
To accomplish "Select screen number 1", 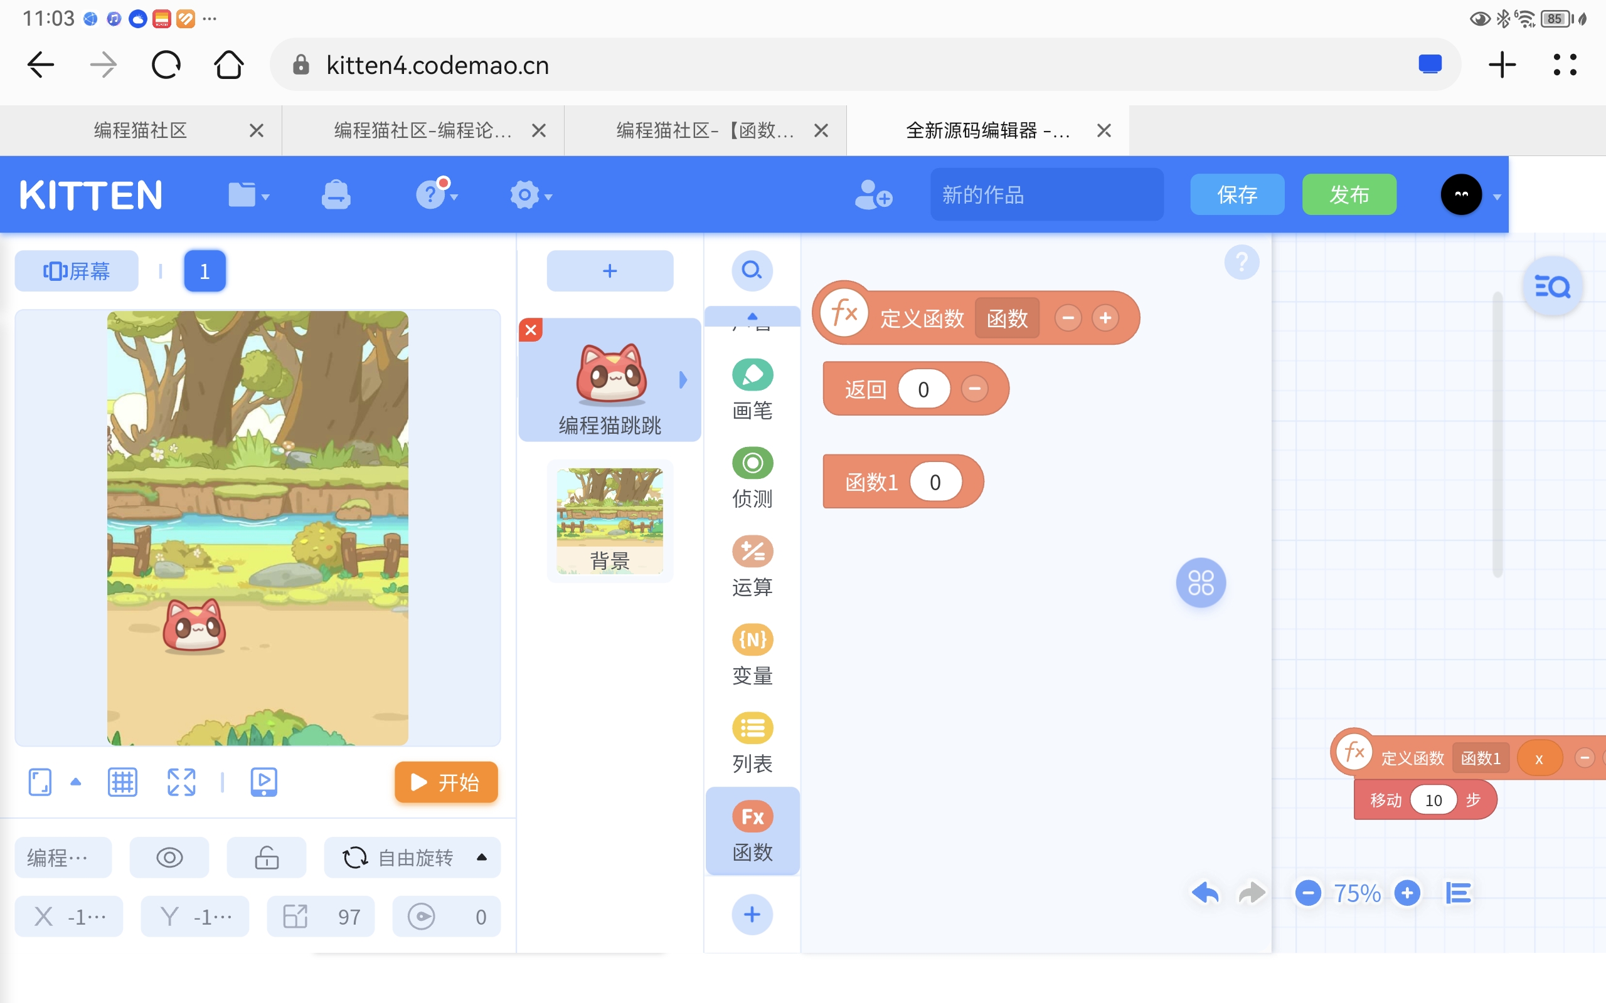I will pyautogui.click(x=205, y=271).
